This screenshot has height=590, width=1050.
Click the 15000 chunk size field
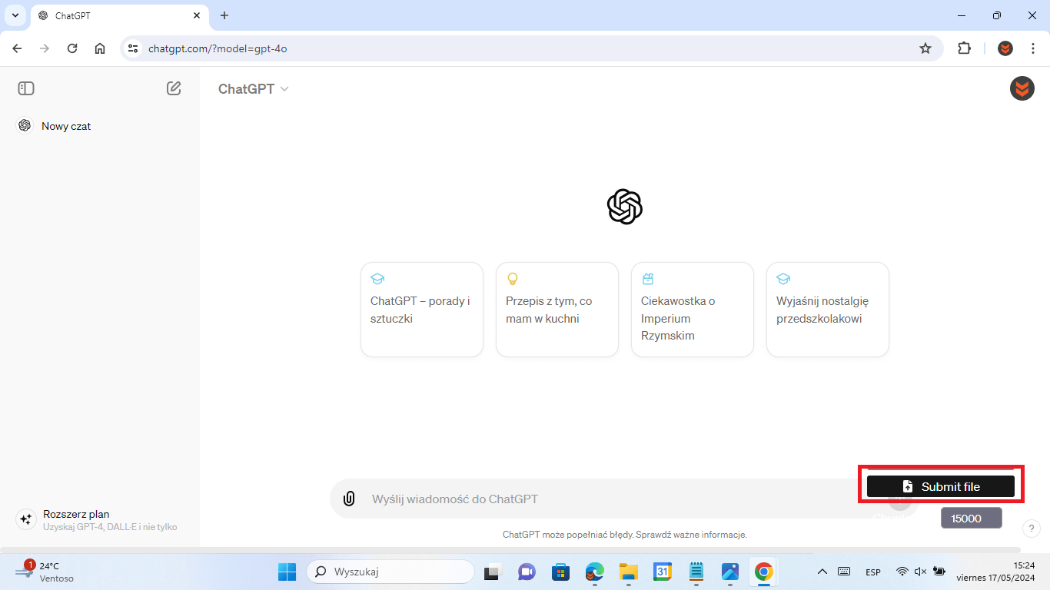coord(972,518)
